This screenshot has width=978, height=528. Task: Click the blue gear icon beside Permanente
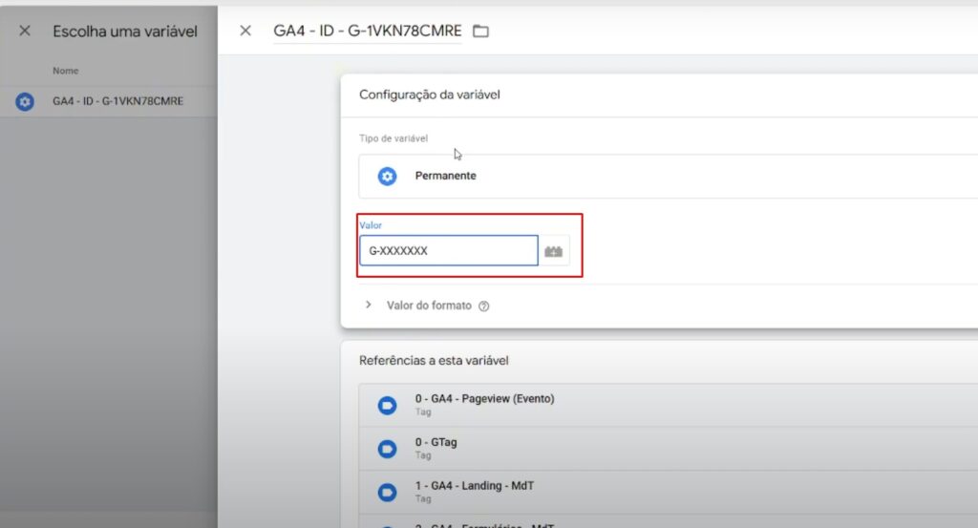pos(387,177)
